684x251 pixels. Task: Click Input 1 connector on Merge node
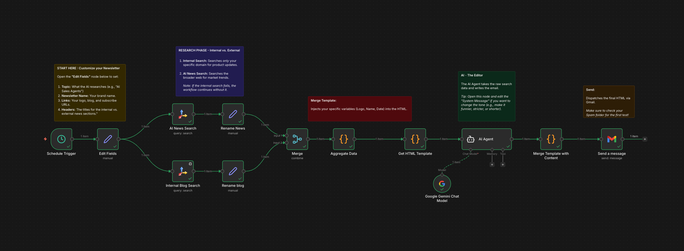pyautogui.click(x=287, y=135)
